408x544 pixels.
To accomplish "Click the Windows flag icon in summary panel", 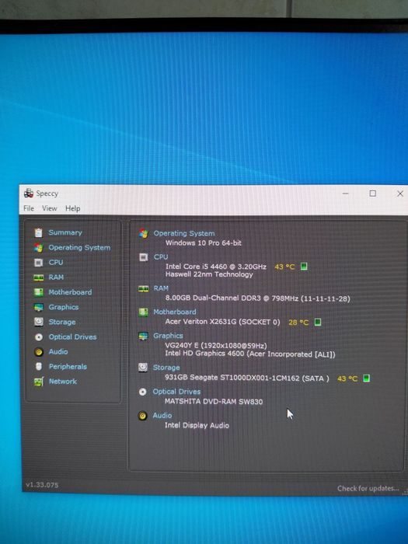I will click(143, 233).
